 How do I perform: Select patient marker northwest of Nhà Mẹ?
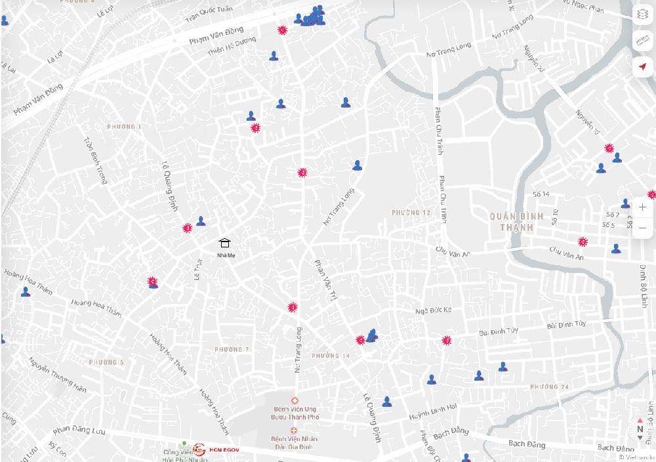click(x=201, y=221)
